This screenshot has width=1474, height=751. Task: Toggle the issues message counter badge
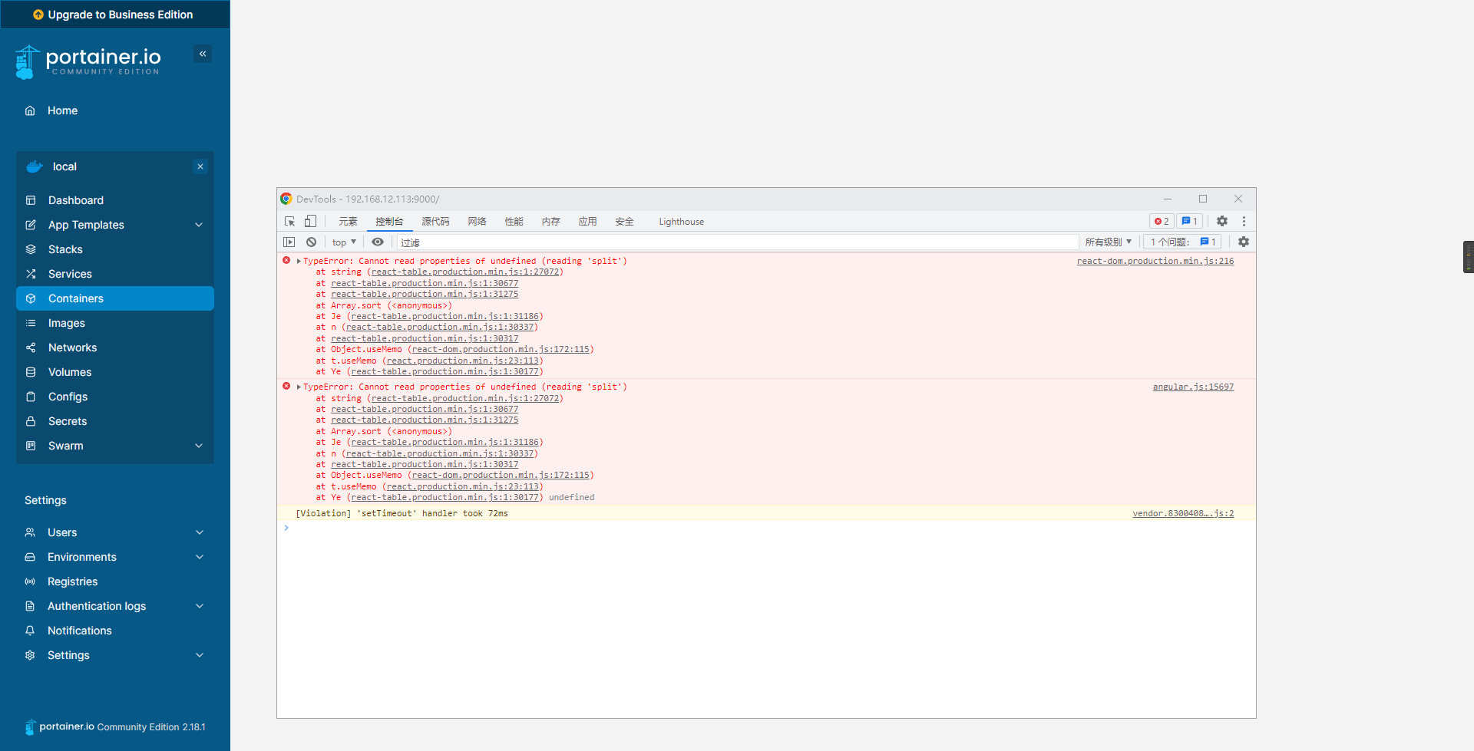pyautogui.click(x=1188, y=221)
